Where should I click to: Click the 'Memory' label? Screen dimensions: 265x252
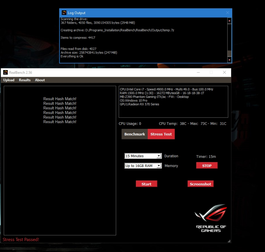coord(171,166)
